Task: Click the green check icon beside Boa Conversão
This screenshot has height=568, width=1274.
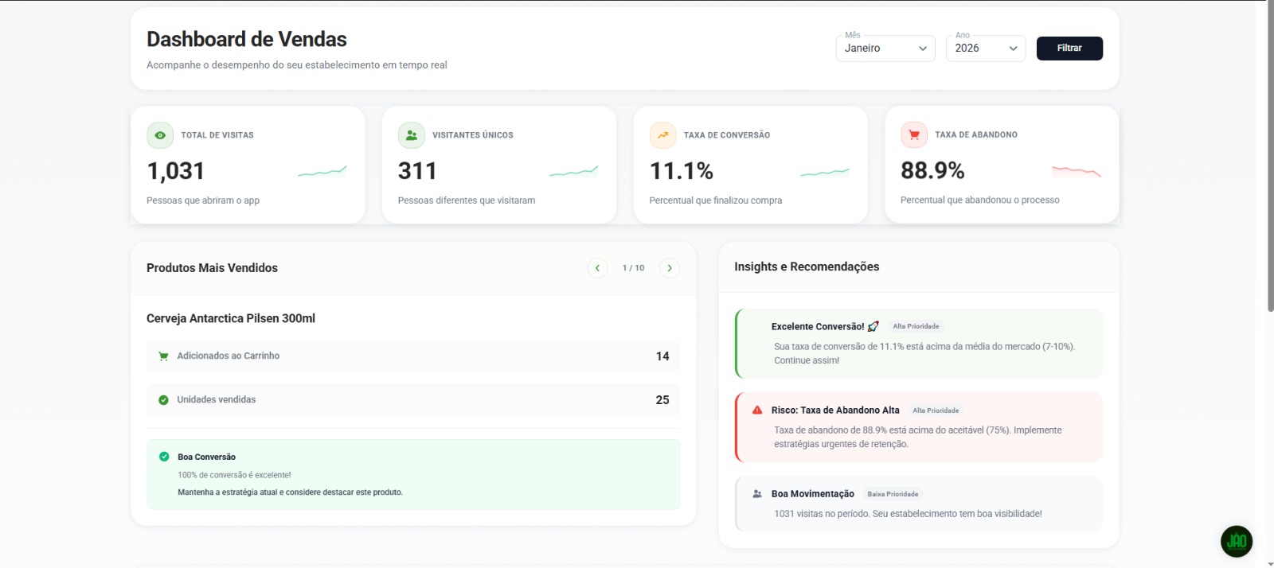Action: [164, 457]
